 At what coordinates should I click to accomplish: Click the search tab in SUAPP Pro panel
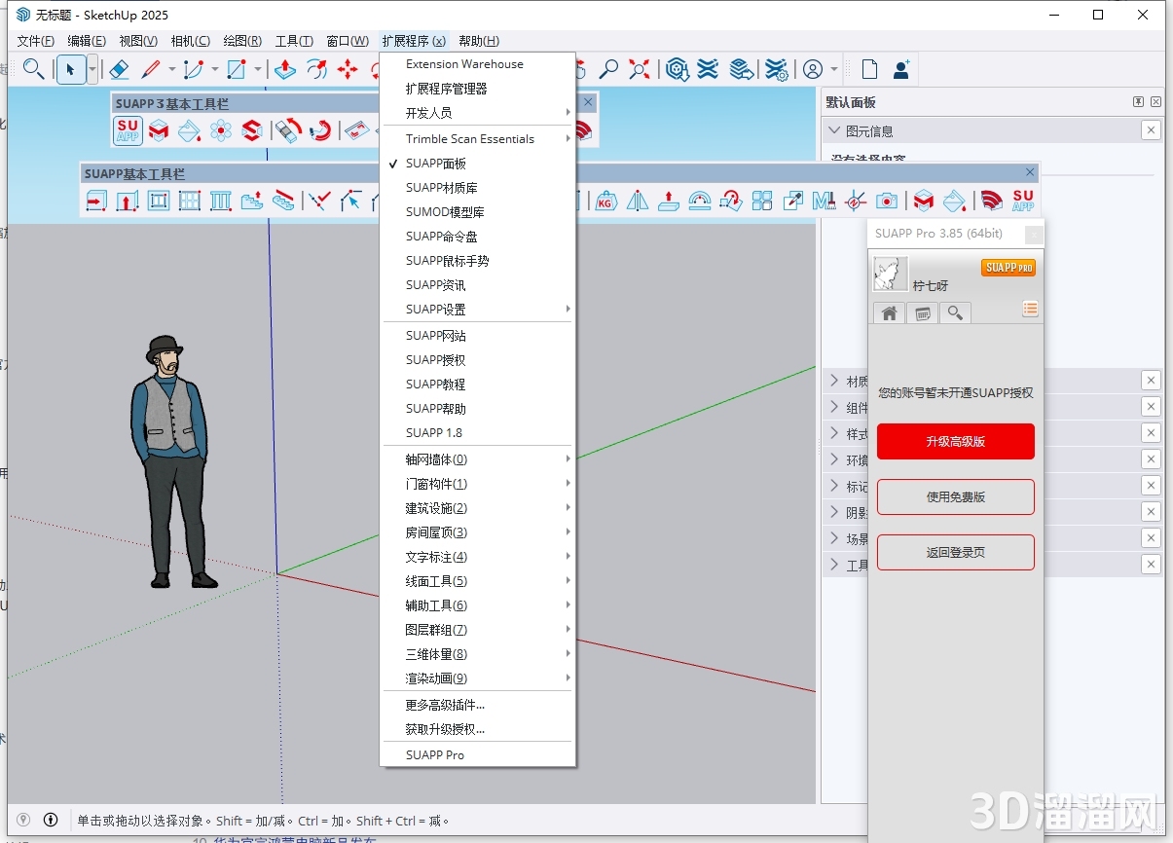click(x=955, y=313)
